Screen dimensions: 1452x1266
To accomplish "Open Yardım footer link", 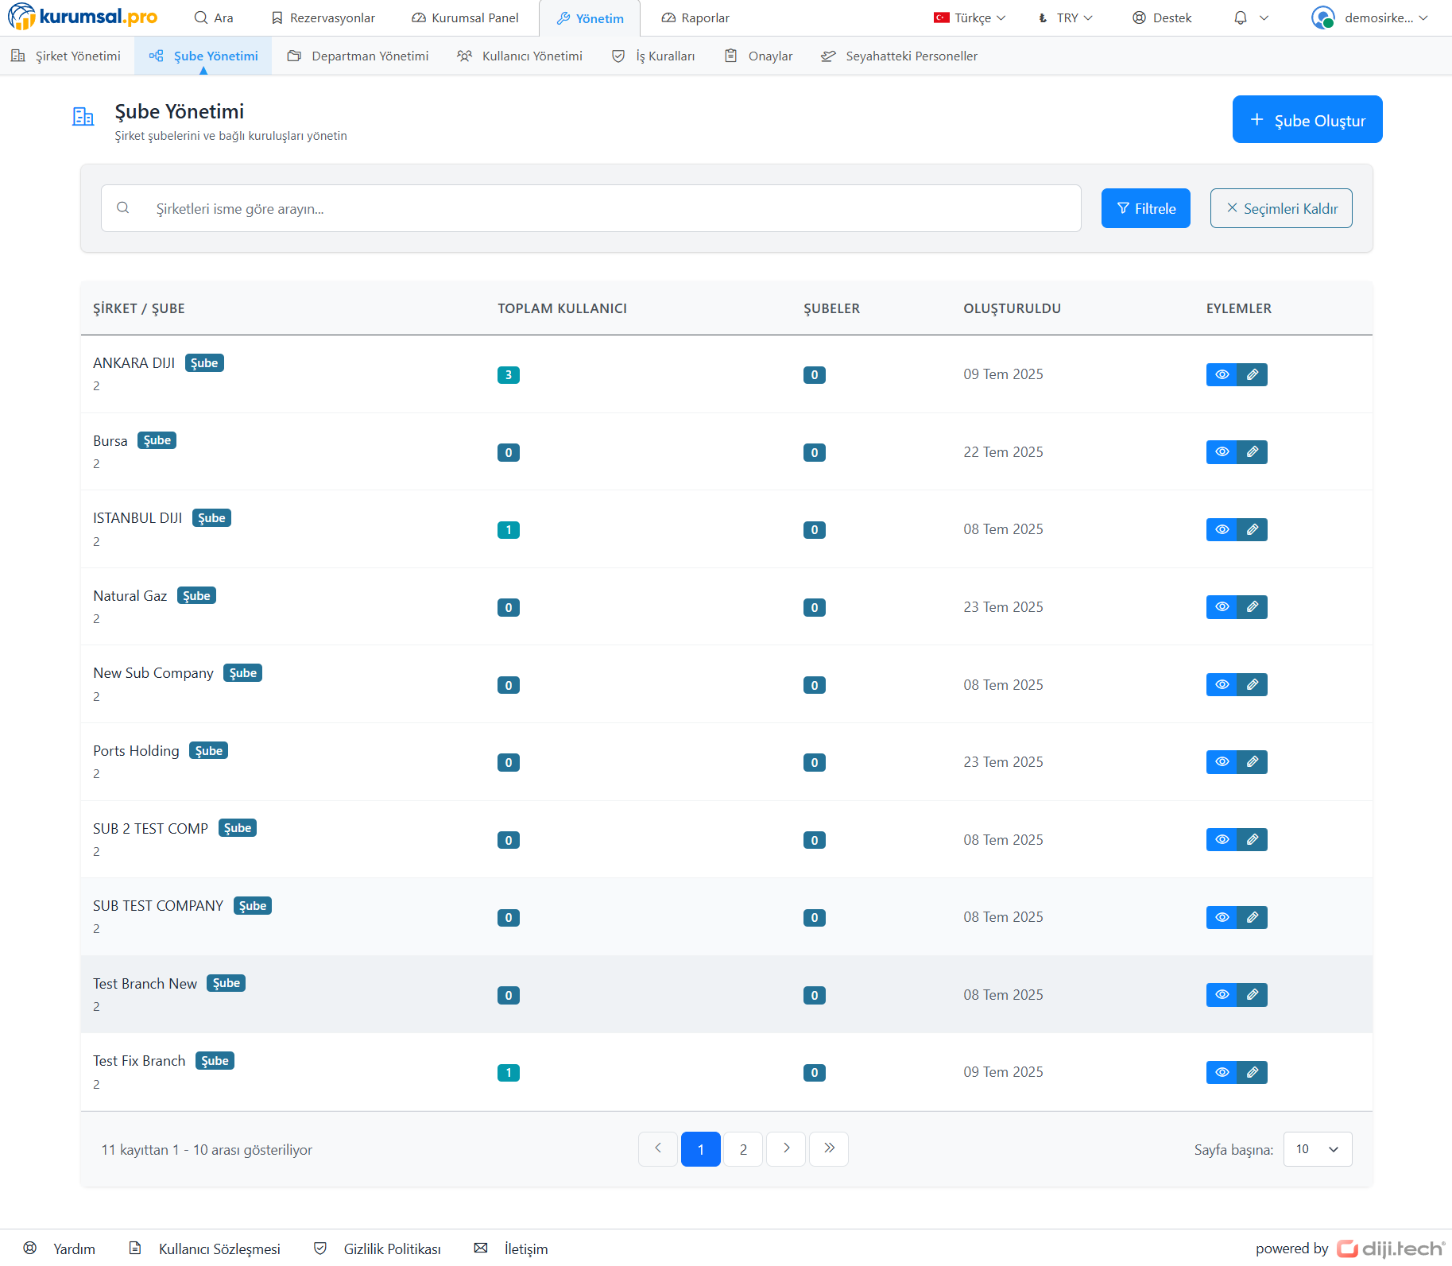I will coord(60,1249).
